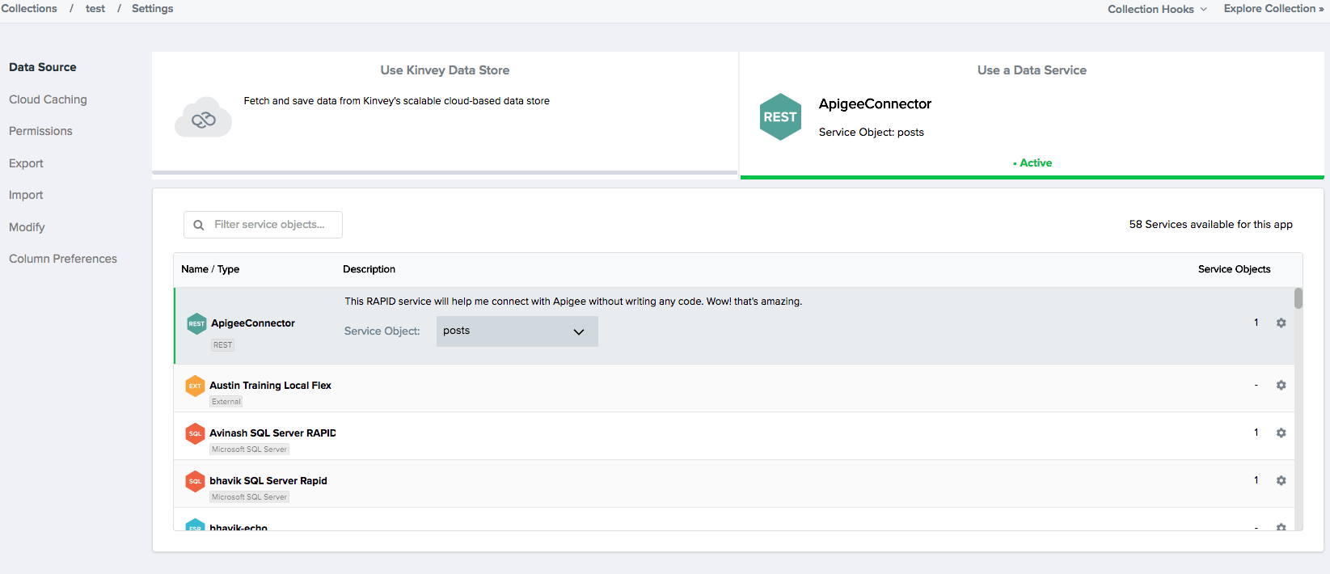Click the orange EXT hexagon icon
This screenshot has width=1330, height=574.
[195, 386]
